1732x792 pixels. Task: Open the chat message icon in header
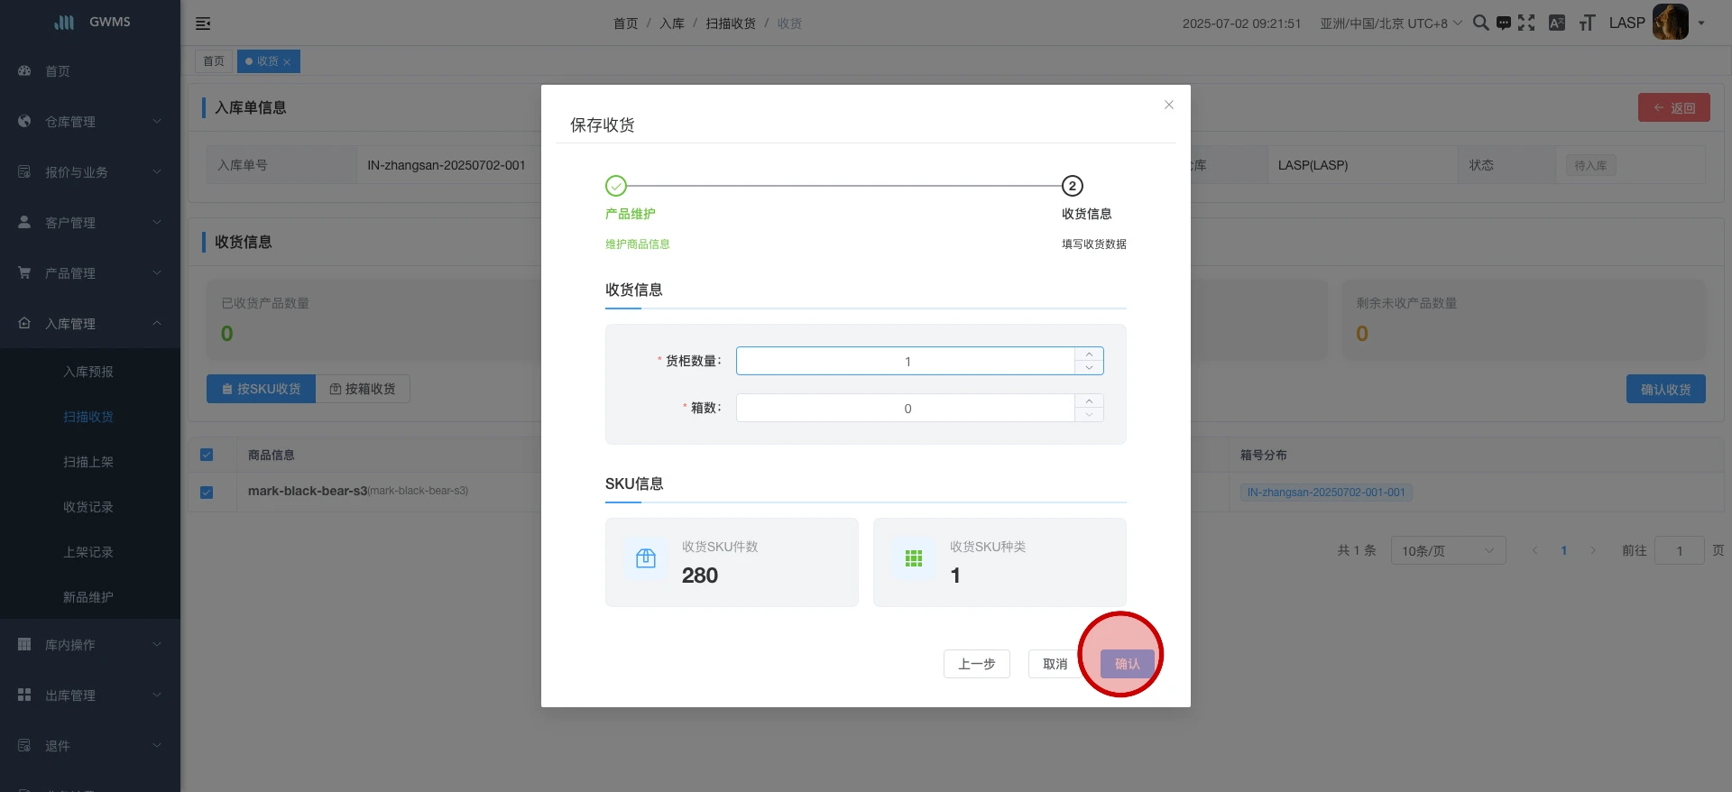click(1503, 23)
